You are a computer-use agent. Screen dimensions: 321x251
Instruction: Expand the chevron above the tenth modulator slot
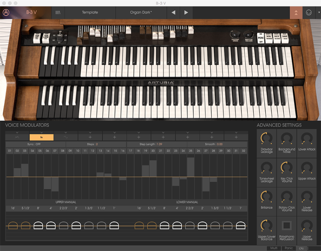pos(236,133)
